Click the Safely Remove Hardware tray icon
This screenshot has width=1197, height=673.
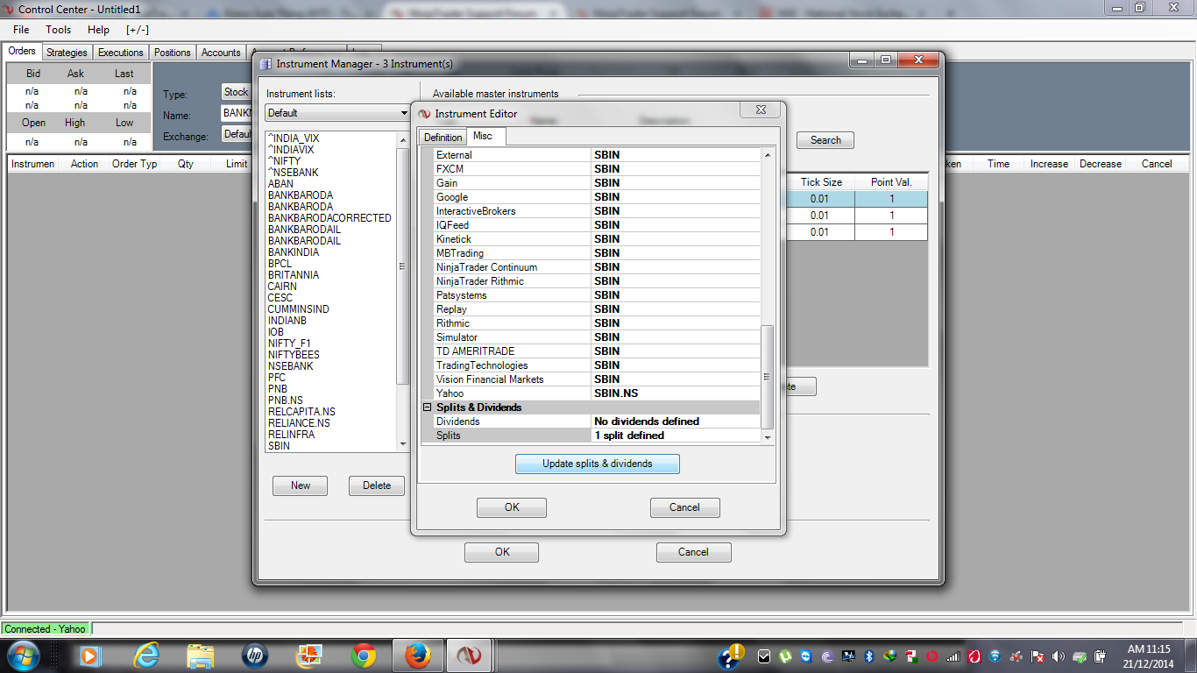[x=1080, y=656]
